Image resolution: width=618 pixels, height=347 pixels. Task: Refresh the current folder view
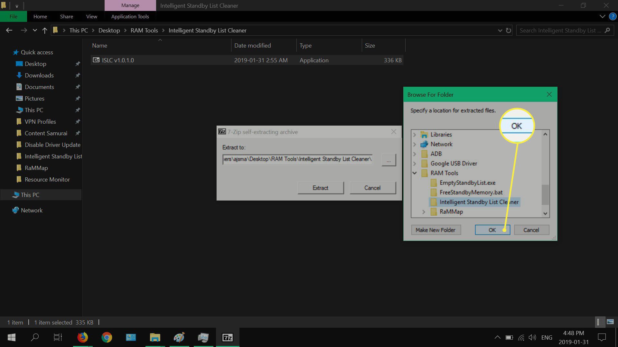[509, 30]
